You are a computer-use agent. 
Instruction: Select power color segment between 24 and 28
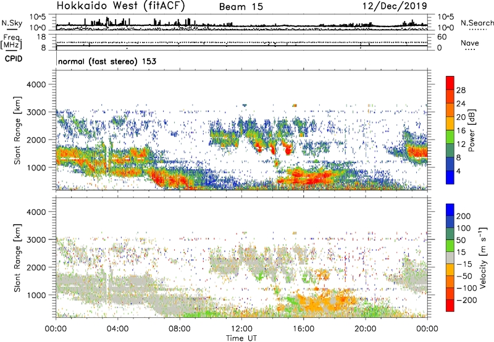pos(450,96)
